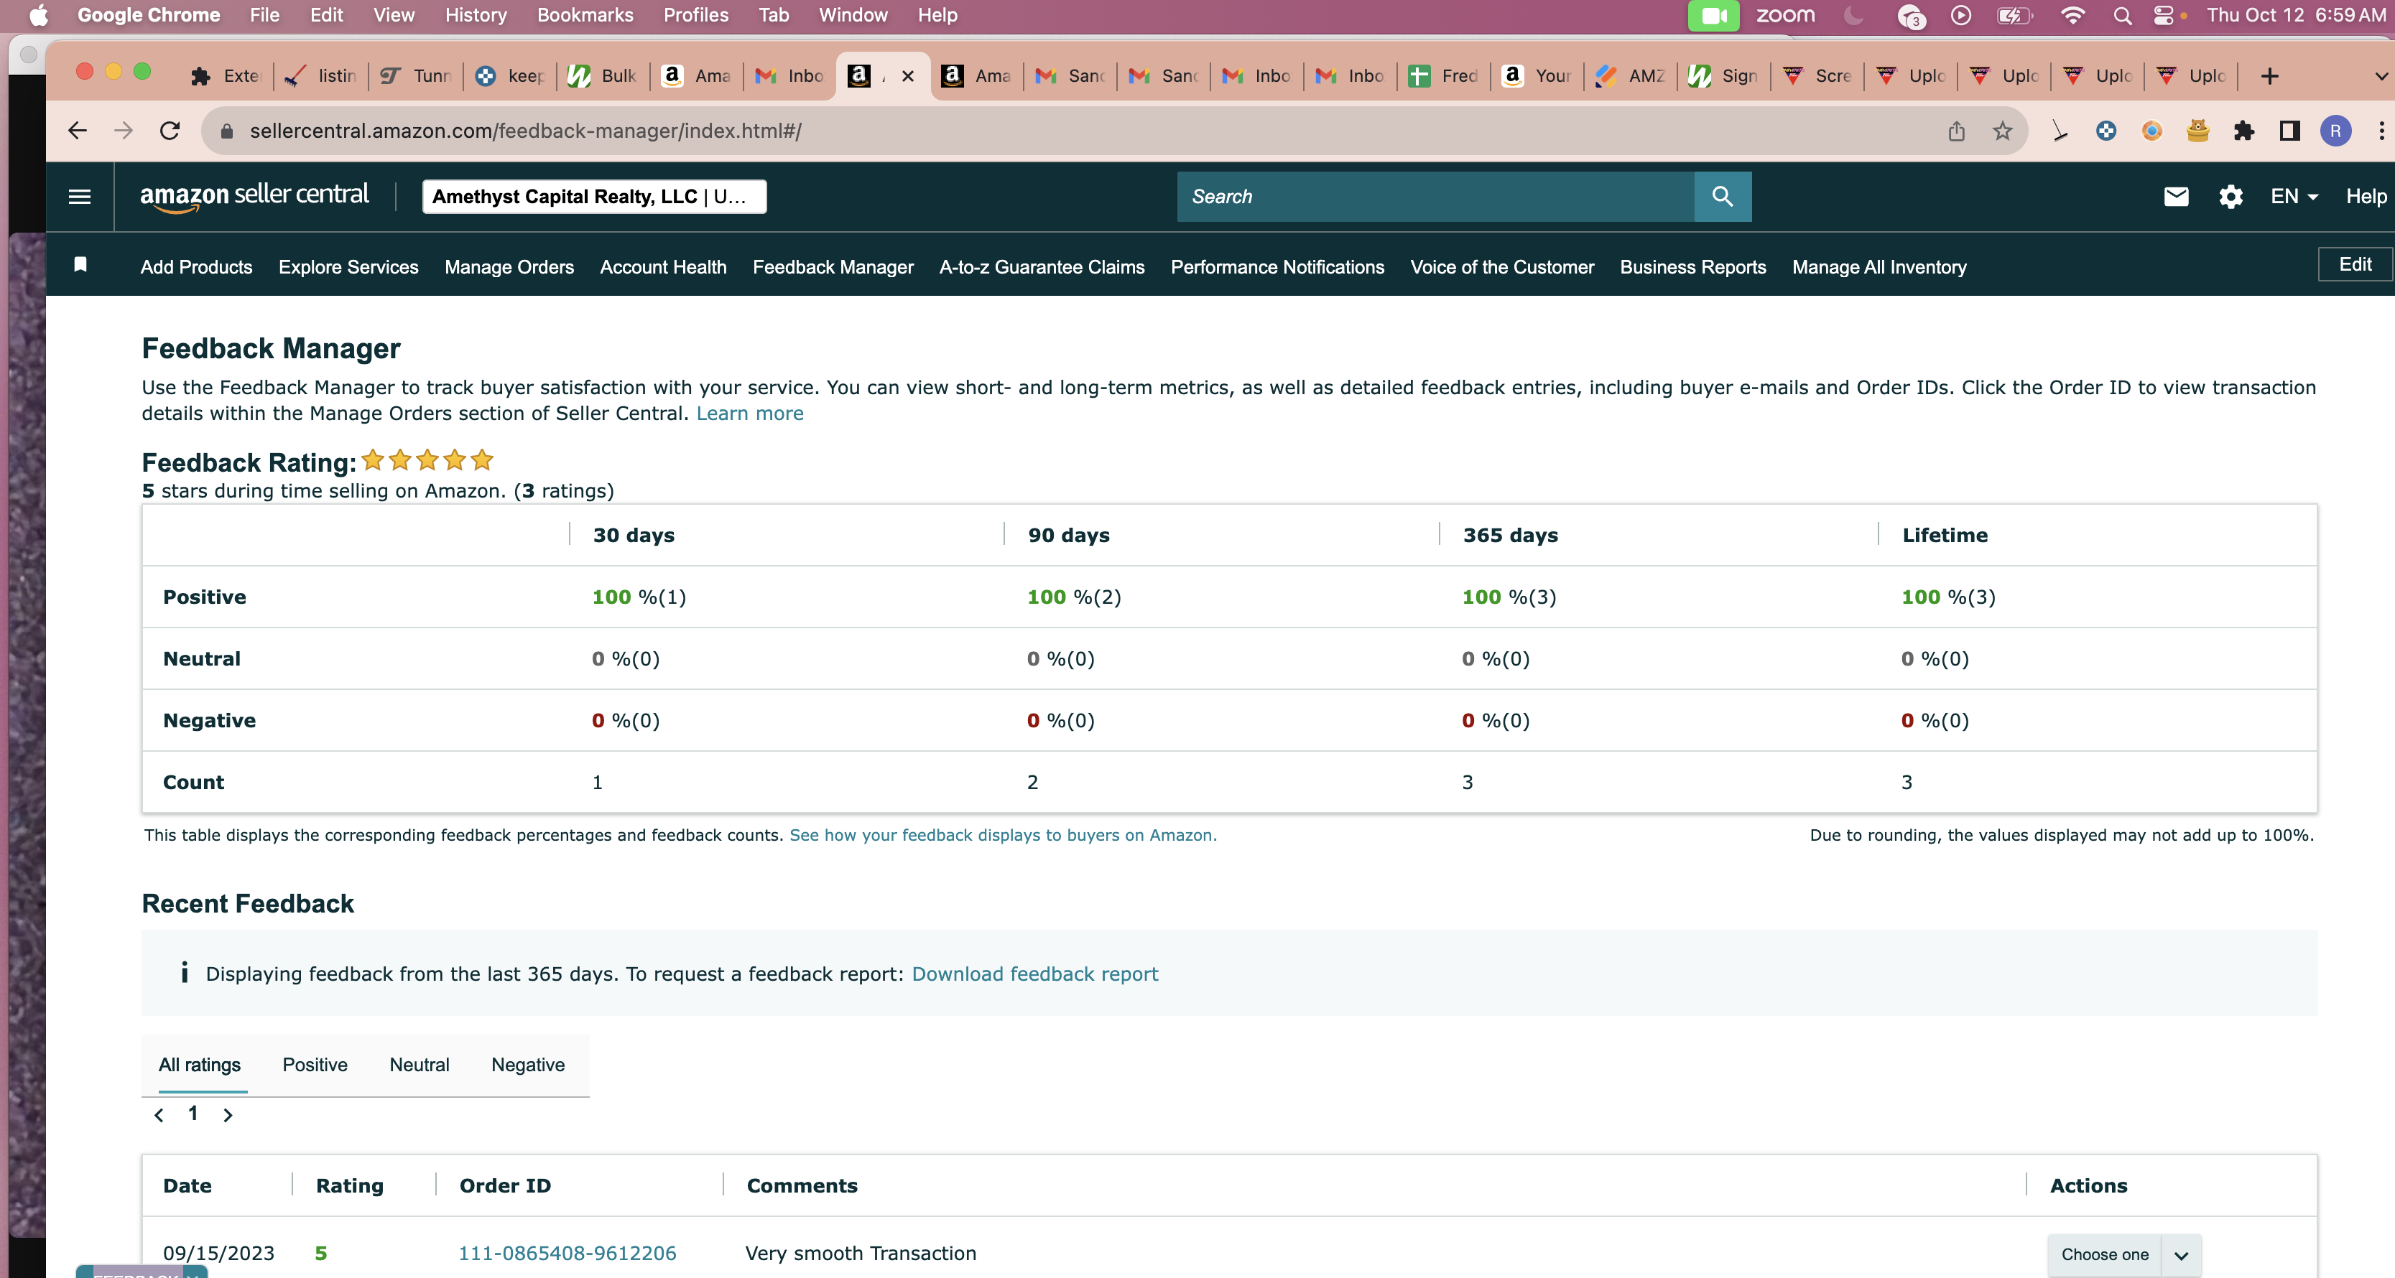Switch to the Fred browser tab
This screenshot has height=1278, width=2395.
(1443, 76)
